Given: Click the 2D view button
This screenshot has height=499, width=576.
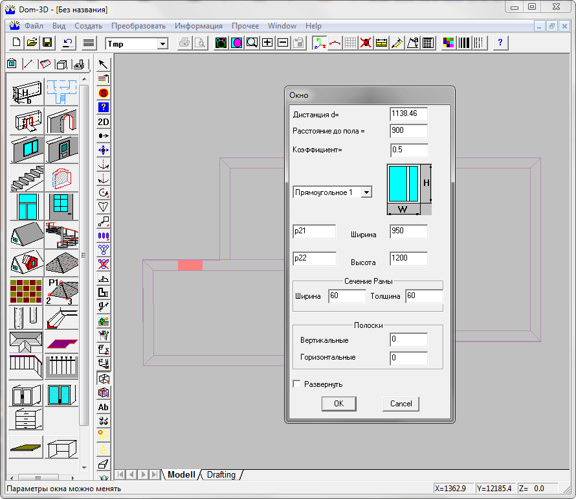Looking at the screenshot, I should [103, 121].
